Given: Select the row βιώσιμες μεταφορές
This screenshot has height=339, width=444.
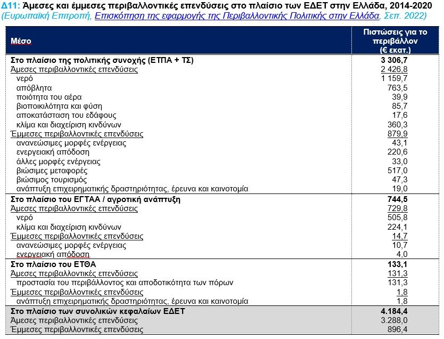Looking at the screenshot, I should point(222,171).
